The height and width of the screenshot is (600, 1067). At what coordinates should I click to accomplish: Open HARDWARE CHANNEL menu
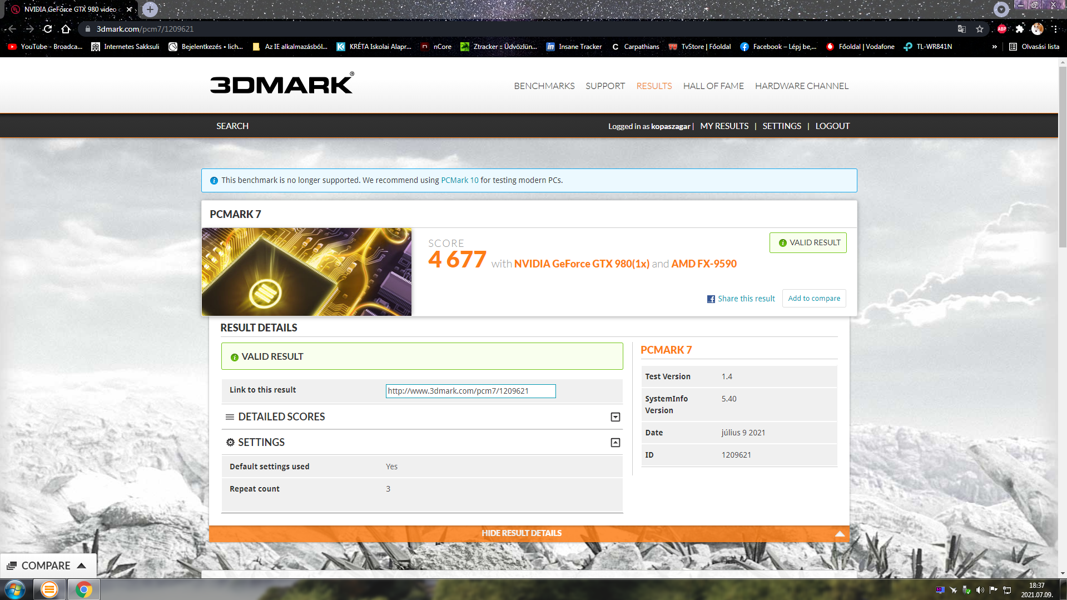pos(801,86)
